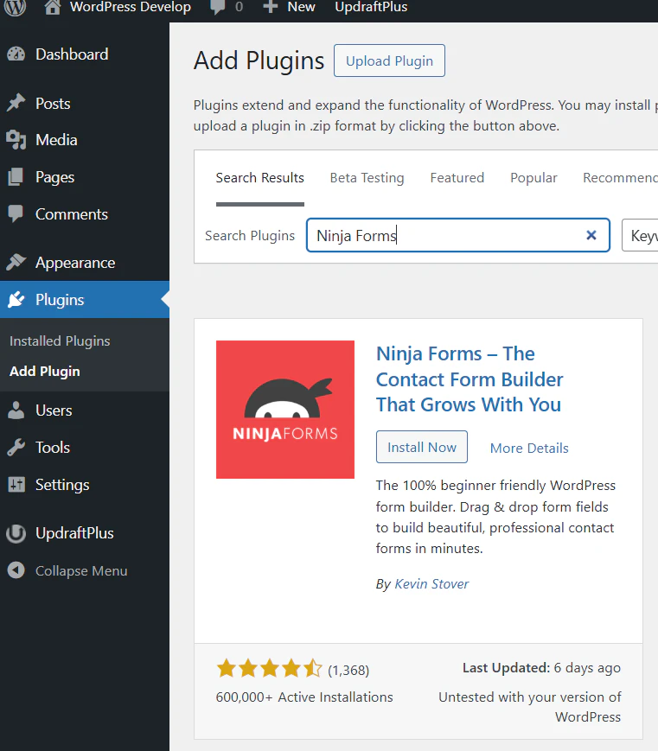Viewport: 658px width, 751px height.
Task: Click the Comments speech bubble sidebar icon
Action: point(16,213)
